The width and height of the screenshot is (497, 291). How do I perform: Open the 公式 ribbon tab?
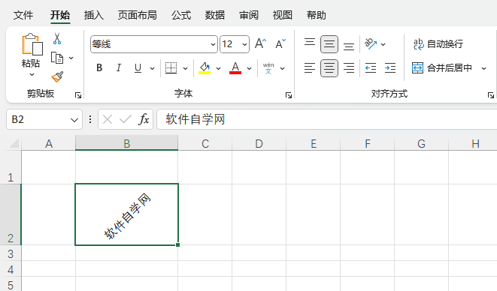click(181, 15)
